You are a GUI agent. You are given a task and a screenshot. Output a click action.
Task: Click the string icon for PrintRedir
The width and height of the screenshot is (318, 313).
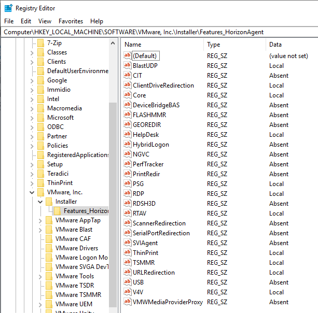128,174
